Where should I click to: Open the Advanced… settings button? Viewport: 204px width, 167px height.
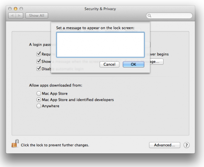(x=165, y=145)
